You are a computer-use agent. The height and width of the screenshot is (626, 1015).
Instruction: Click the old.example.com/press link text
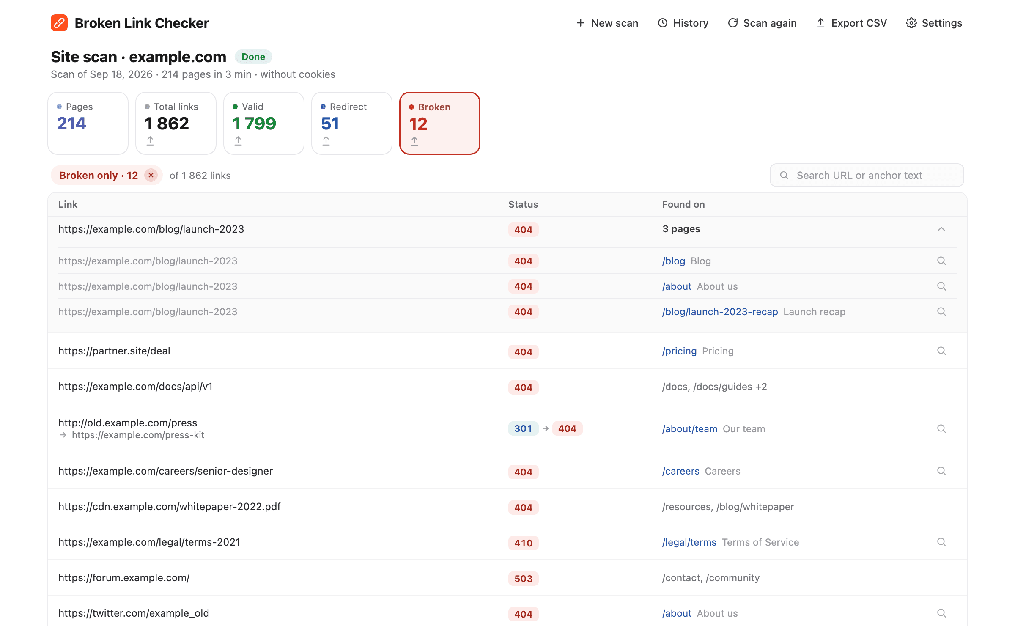click(128, 423)
